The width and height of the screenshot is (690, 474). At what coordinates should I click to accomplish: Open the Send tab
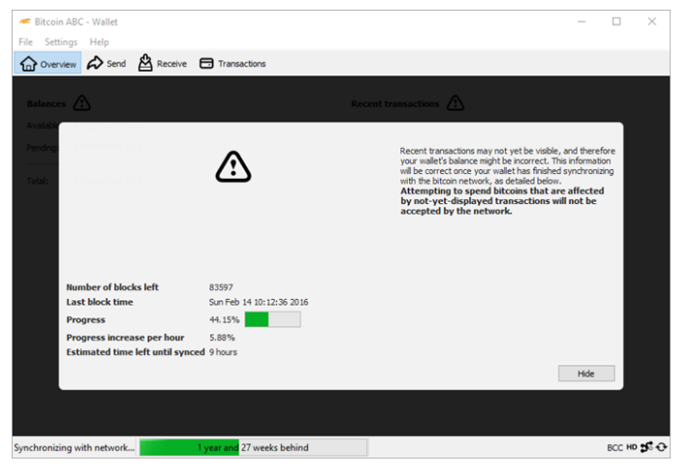107,64
